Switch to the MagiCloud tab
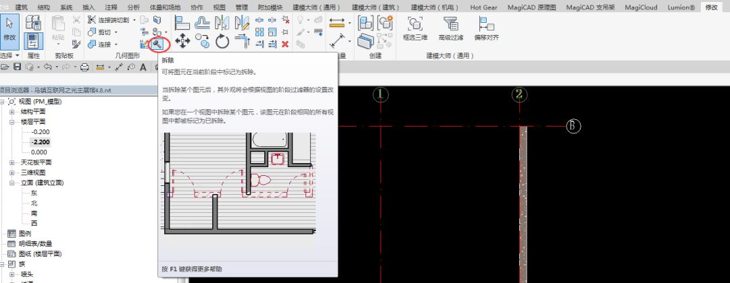The height and width of the screenshot is (283, 730). pos(641,7)
